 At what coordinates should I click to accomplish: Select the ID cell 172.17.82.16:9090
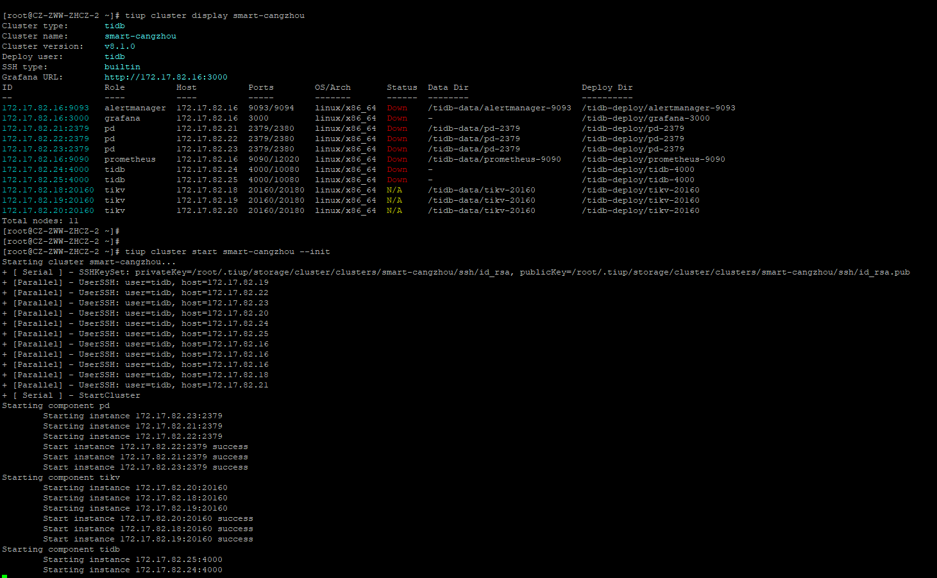click(46, 159)
